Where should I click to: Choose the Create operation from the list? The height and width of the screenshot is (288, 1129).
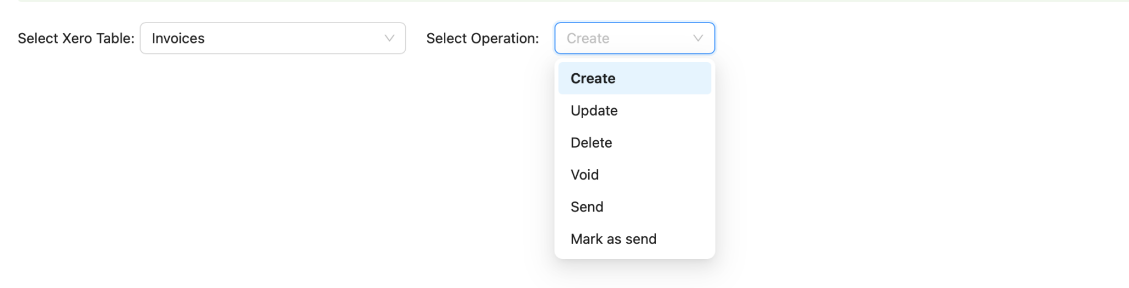635,78
